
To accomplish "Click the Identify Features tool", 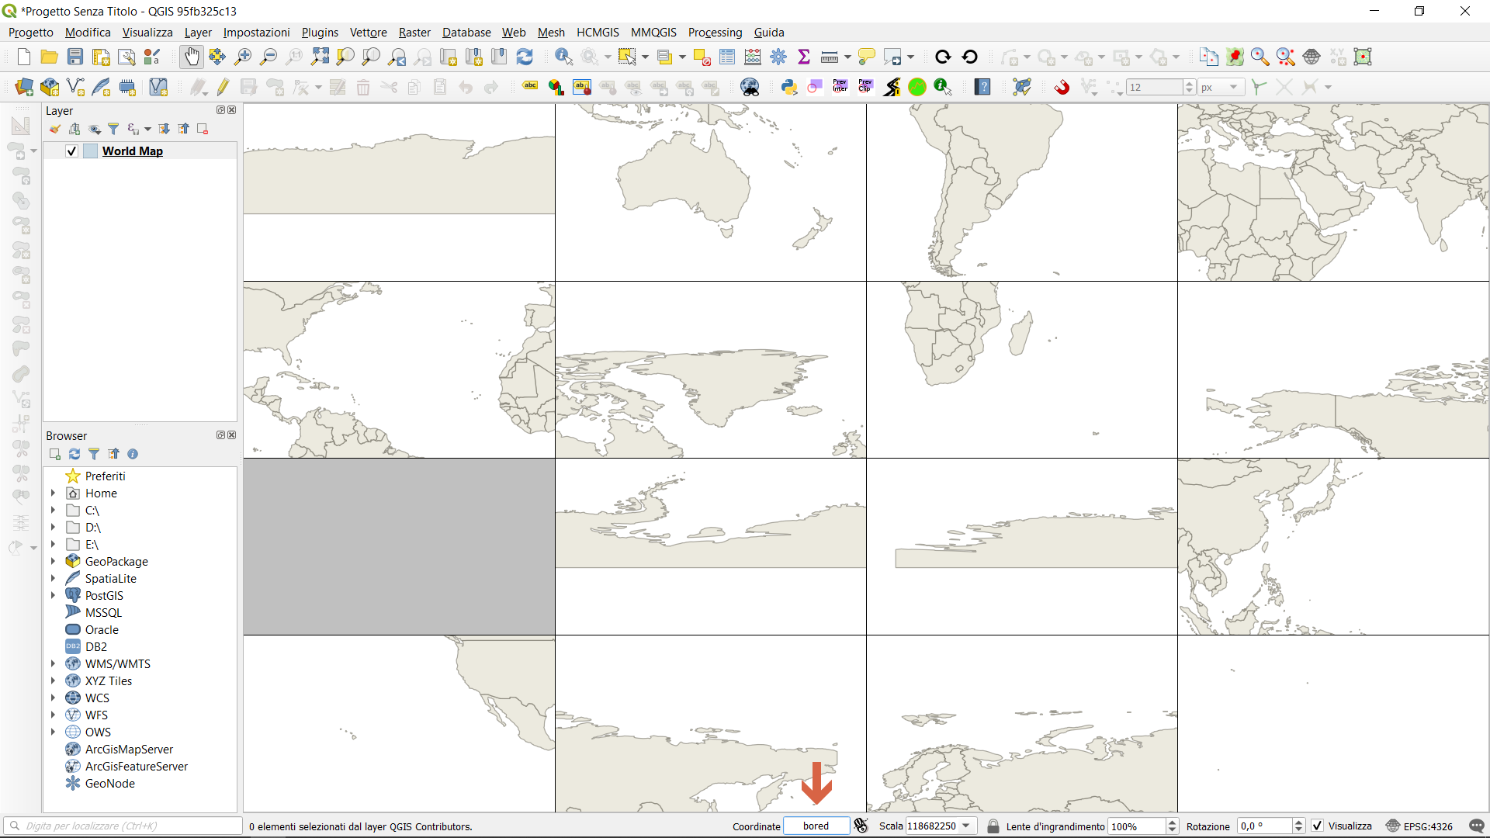I will click(563, 57).
